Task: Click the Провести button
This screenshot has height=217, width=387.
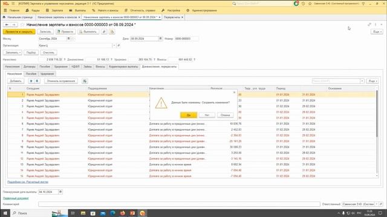Action: 65,32
